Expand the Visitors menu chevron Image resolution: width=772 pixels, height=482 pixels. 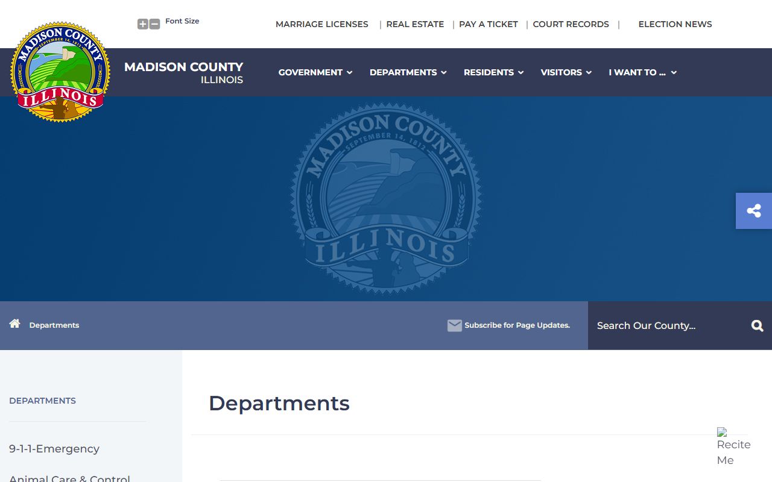pos(589,72)
